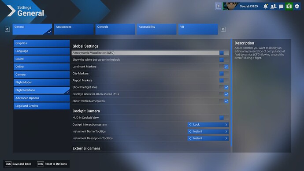The image size is (304, 171).
Task: Click Reset to Defaults button
Action: [x=52, y=164]
